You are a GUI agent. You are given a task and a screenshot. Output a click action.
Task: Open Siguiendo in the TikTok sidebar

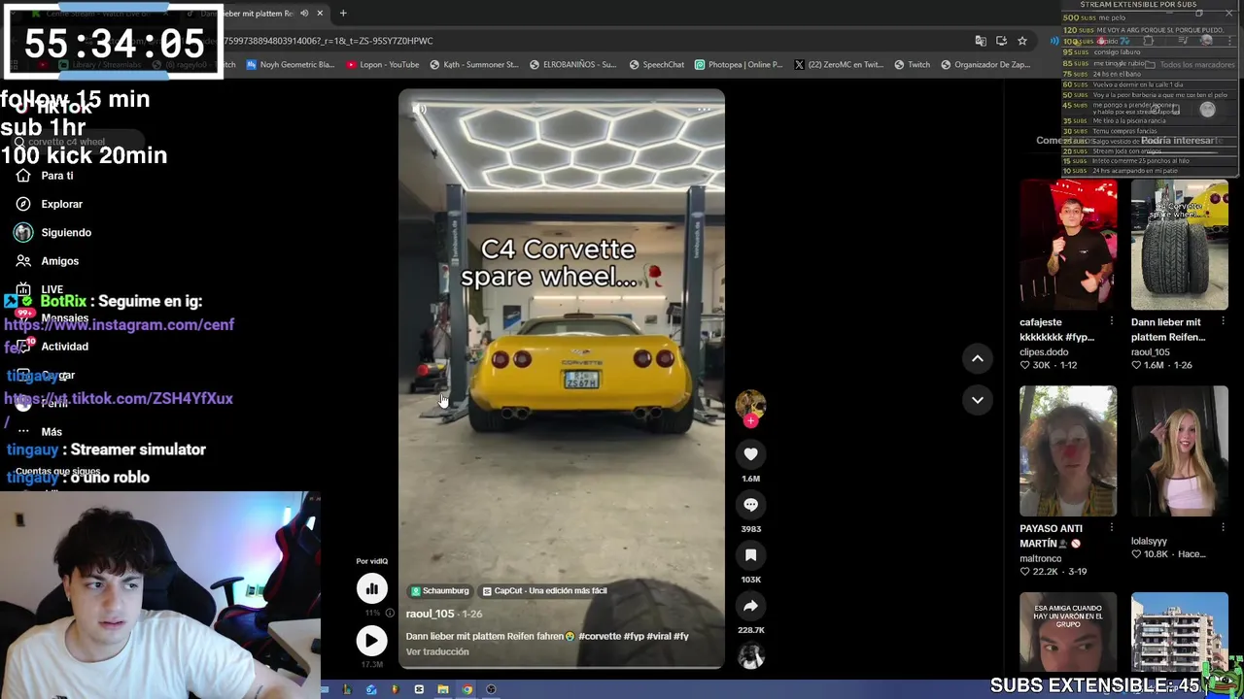pos(53,232)
